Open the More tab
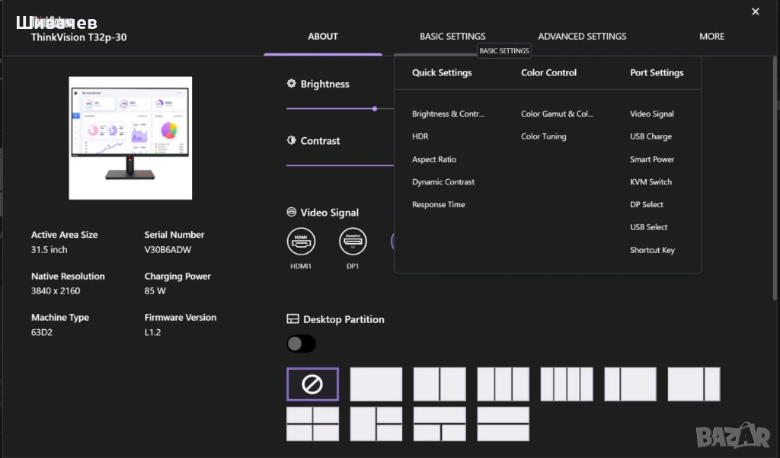Viewport: 780px width, 458px height. (711, 36)
